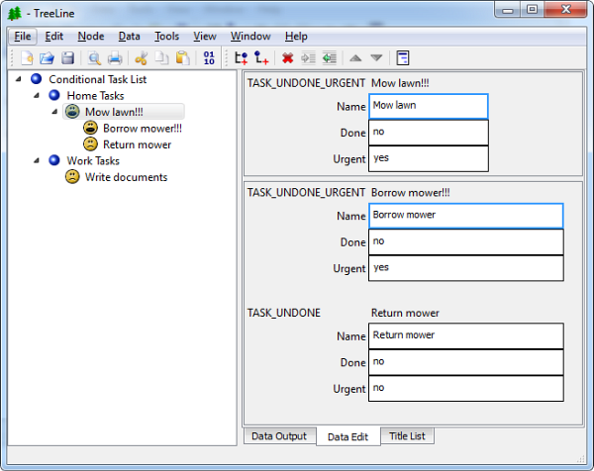Open the Help menu
594x471 pixels.
click(x=296, y=37)
